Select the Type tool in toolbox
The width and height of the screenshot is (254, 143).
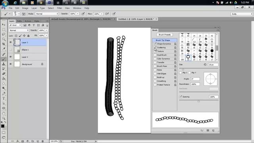[x=4, y=99]
